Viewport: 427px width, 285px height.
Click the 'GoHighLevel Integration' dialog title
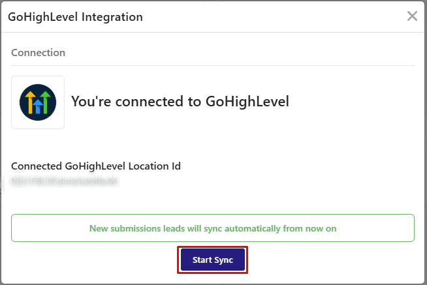point(76,17)
